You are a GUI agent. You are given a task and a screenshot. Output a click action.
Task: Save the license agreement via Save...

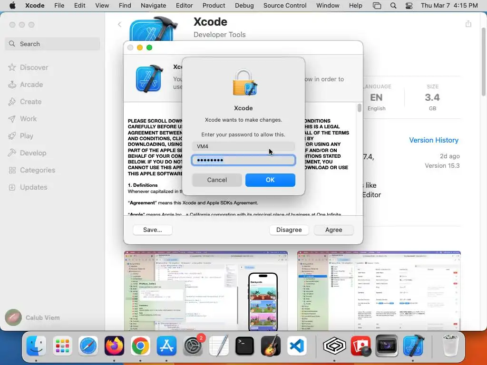(x=153, y=230)
